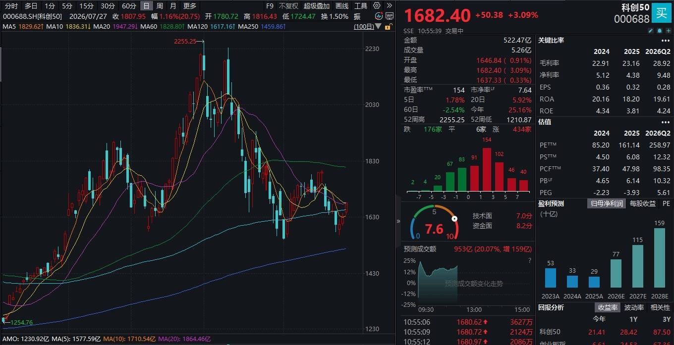Image resolution: width=674 pixels, height=345 pixels.
Task: Switch to the 周 weekly period tab
Action: pos(160,6)
